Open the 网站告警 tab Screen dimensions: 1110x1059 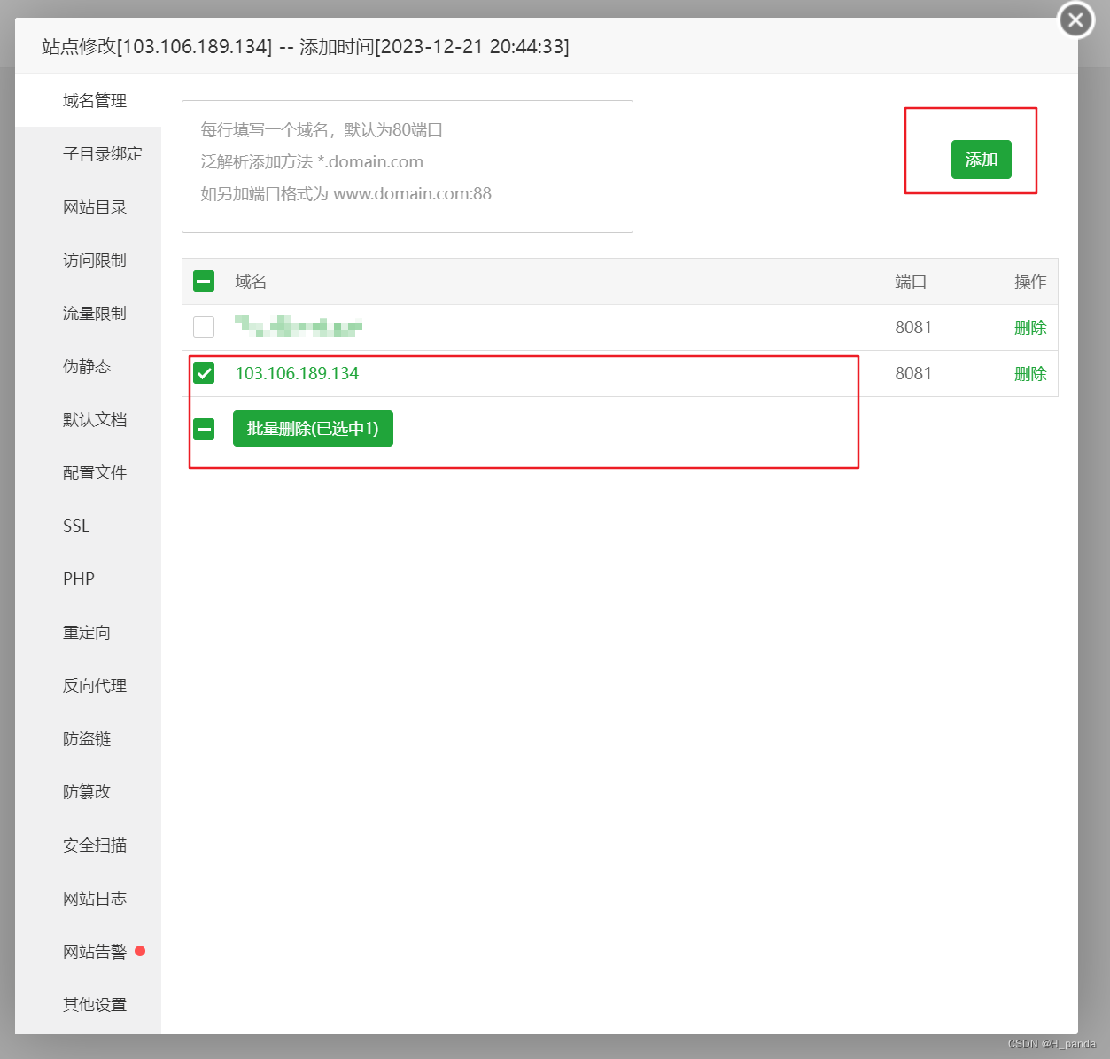click(x=88, y=951)
